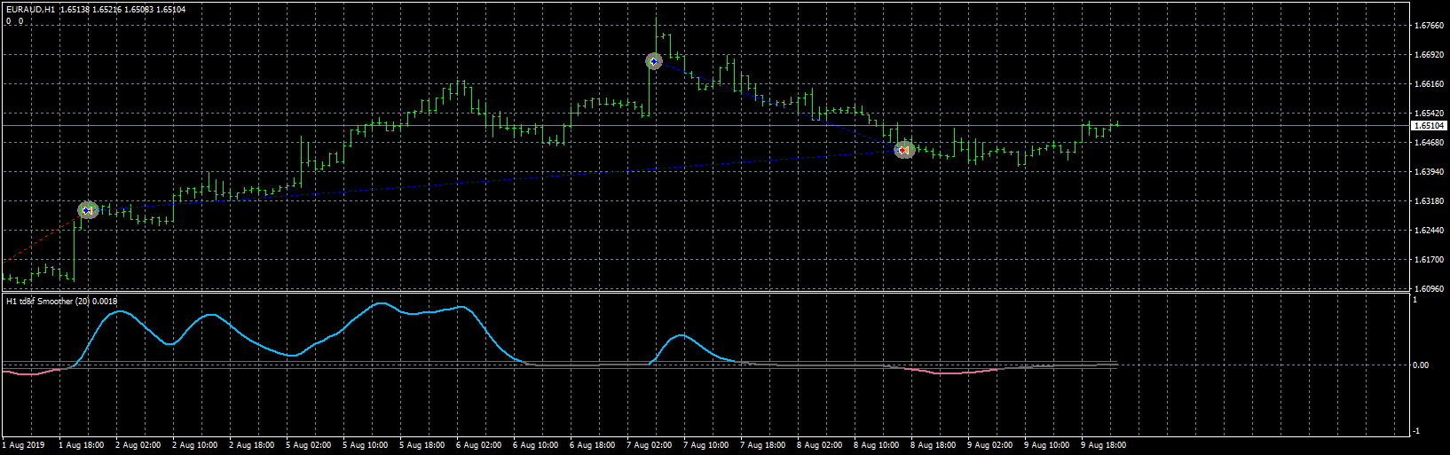Click the EURAUD,H1 chart title text
The width and height of the screenshot is (1450, 455).
tap(31, 10)
